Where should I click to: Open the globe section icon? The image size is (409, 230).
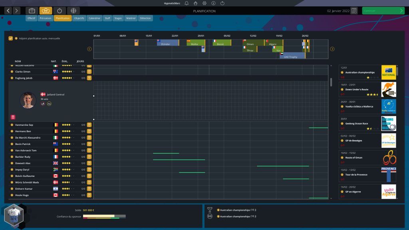tap(73, 11)
